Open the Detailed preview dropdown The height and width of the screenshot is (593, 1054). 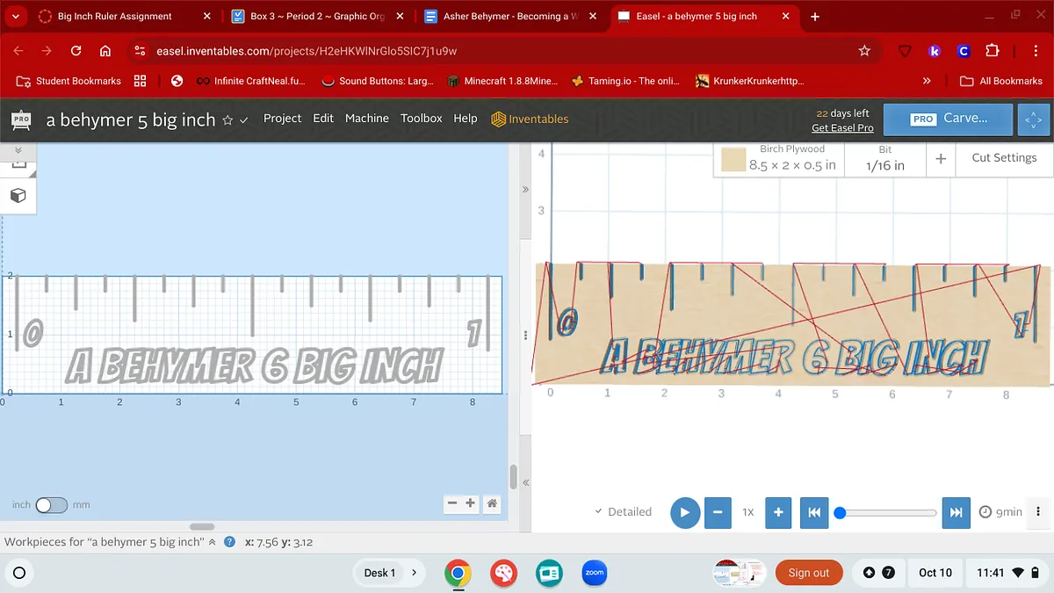coord(623,512)
